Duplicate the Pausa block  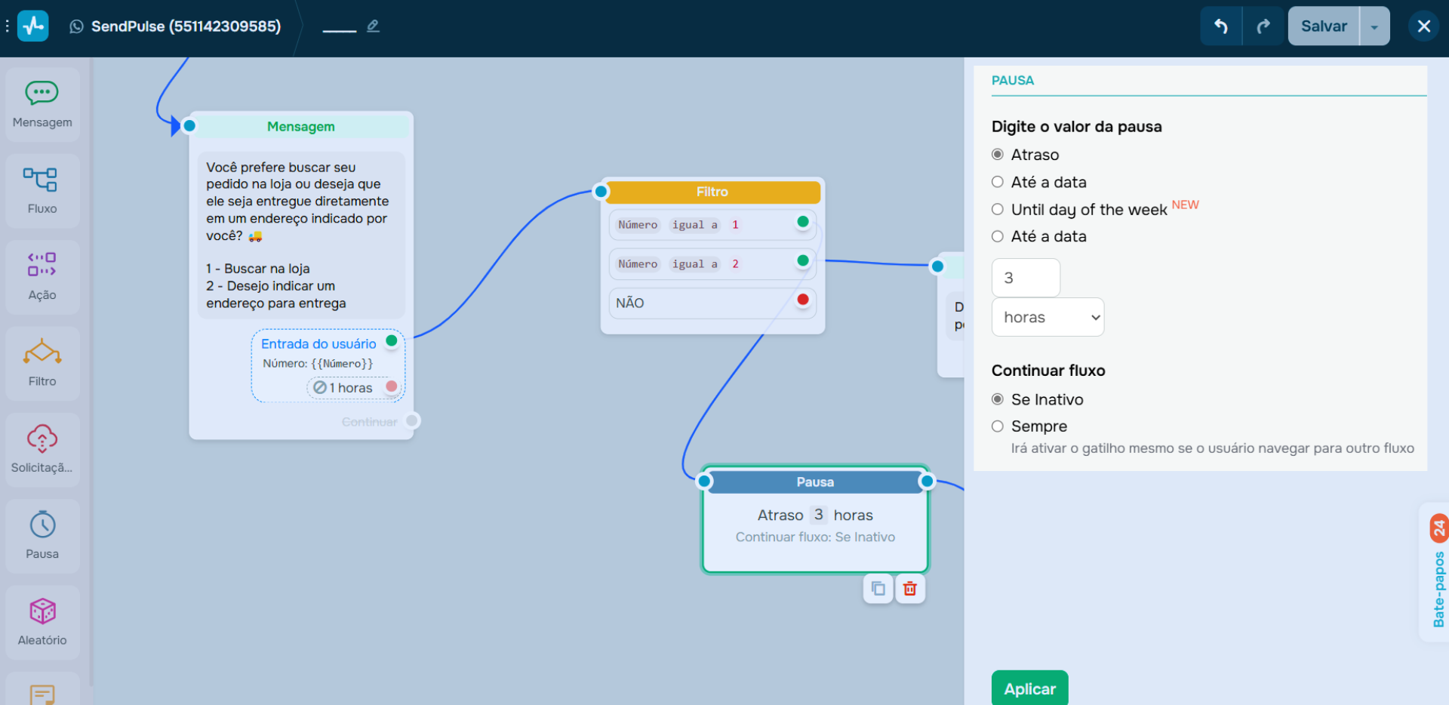click(878, 589)
